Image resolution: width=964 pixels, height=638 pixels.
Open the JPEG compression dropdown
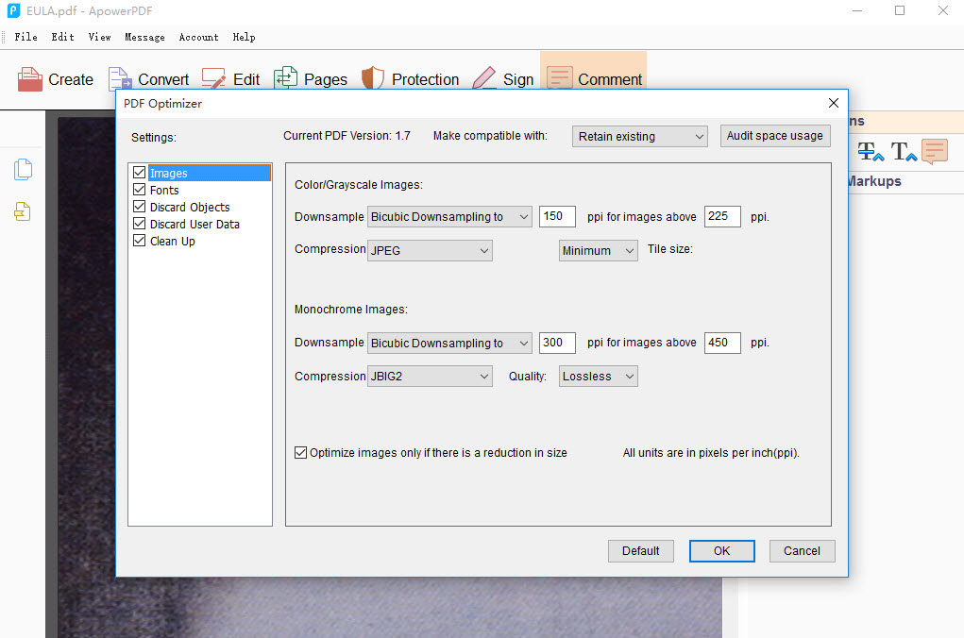click(430, 250)
